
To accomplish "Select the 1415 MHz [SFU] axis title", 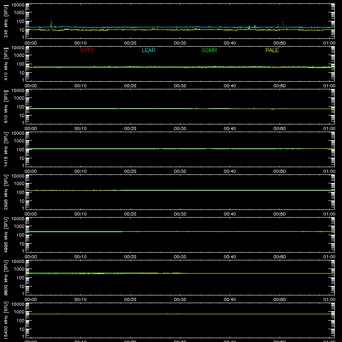I will (6, 149).
